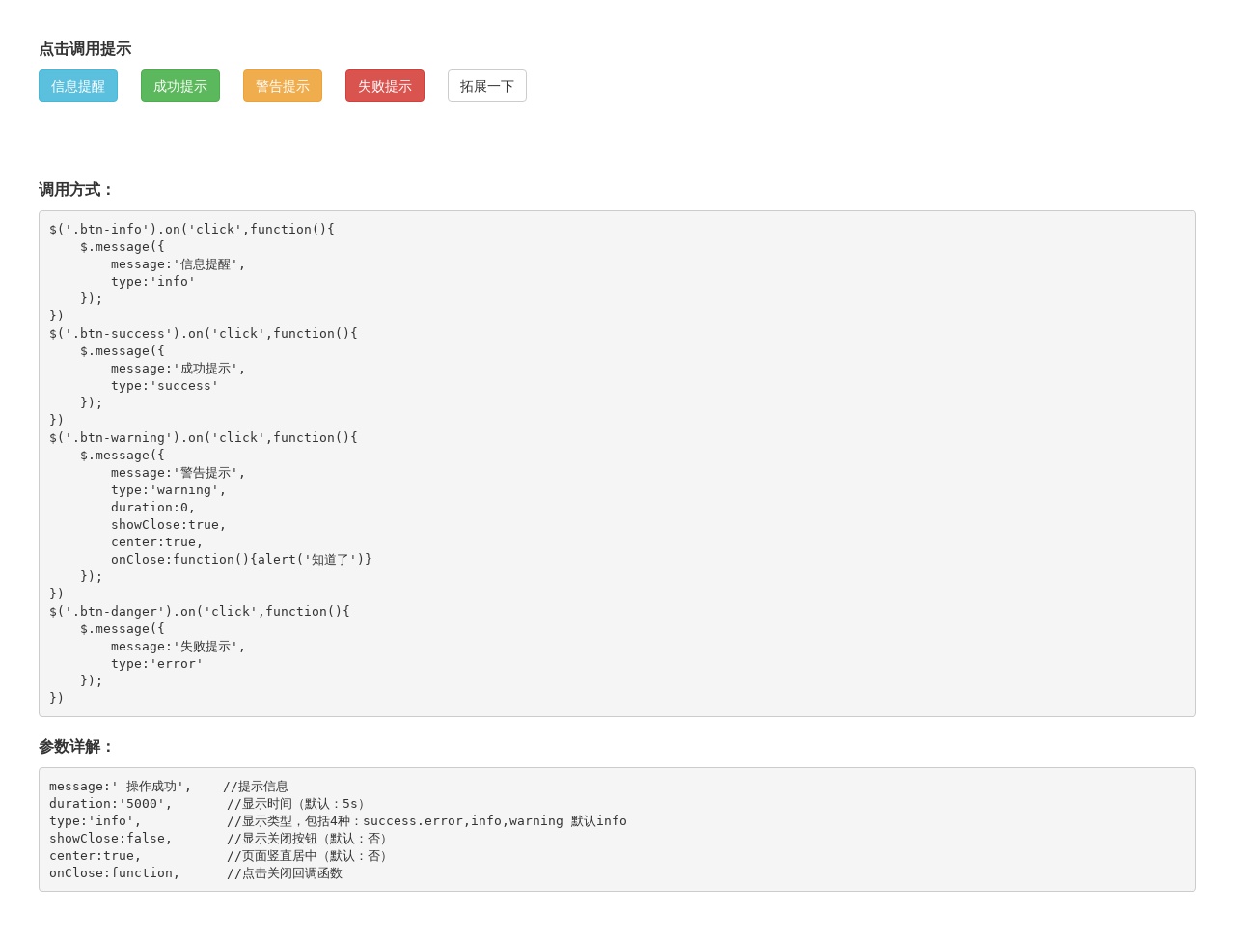Select the 参数详解 heading
The image size is (1235, 940).
pyautogui.click(x=77, y=747)
